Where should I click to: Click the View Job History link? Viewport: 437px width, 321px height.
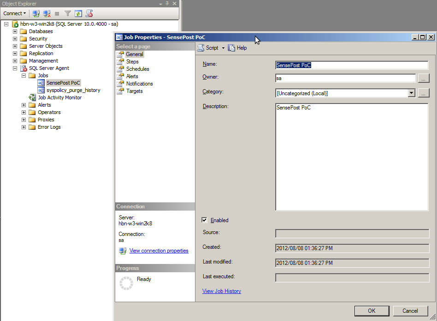point(221,291)
